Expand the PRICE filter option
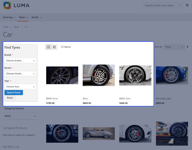Screen dimensions: 192x150 coord(20,116)
